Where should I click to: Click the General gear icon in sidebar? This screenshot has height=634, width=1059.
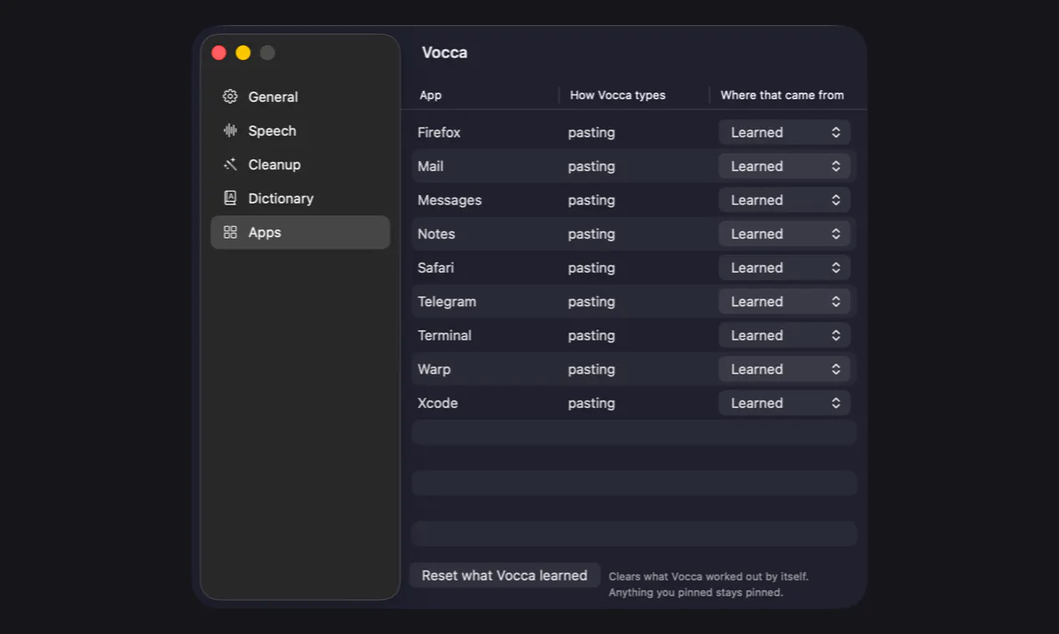coord(230,97)
